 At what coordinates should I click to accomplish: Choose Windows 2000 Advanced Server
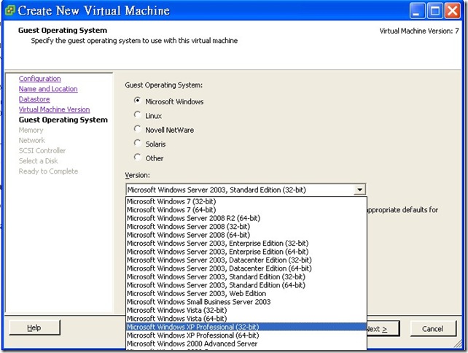coord(246,344)
